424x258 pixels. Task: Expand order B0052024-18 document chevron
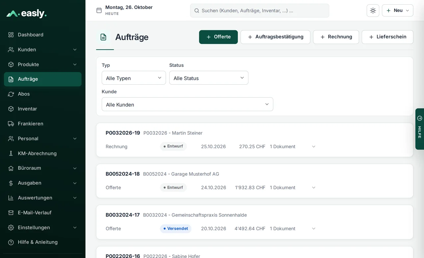314,188
